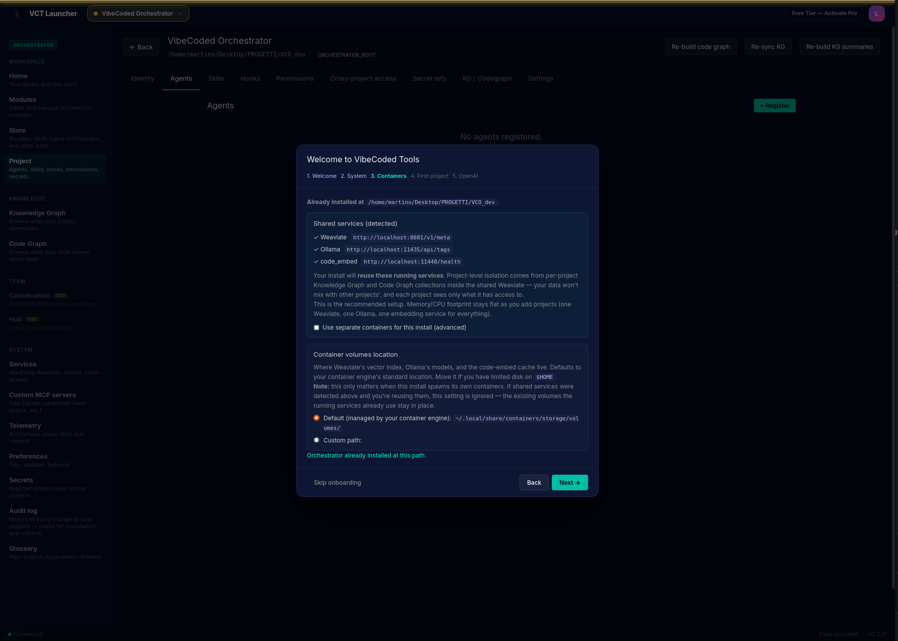Image resolution: width=898 pixels, height=641 pixels.
Task: Go to onboarding step 2. System
Action: point(354,176)
